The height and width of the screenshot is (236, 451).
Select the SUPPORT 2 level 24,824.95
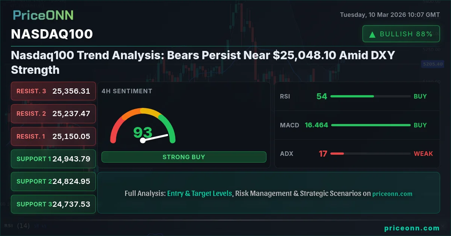pos(53,181)
